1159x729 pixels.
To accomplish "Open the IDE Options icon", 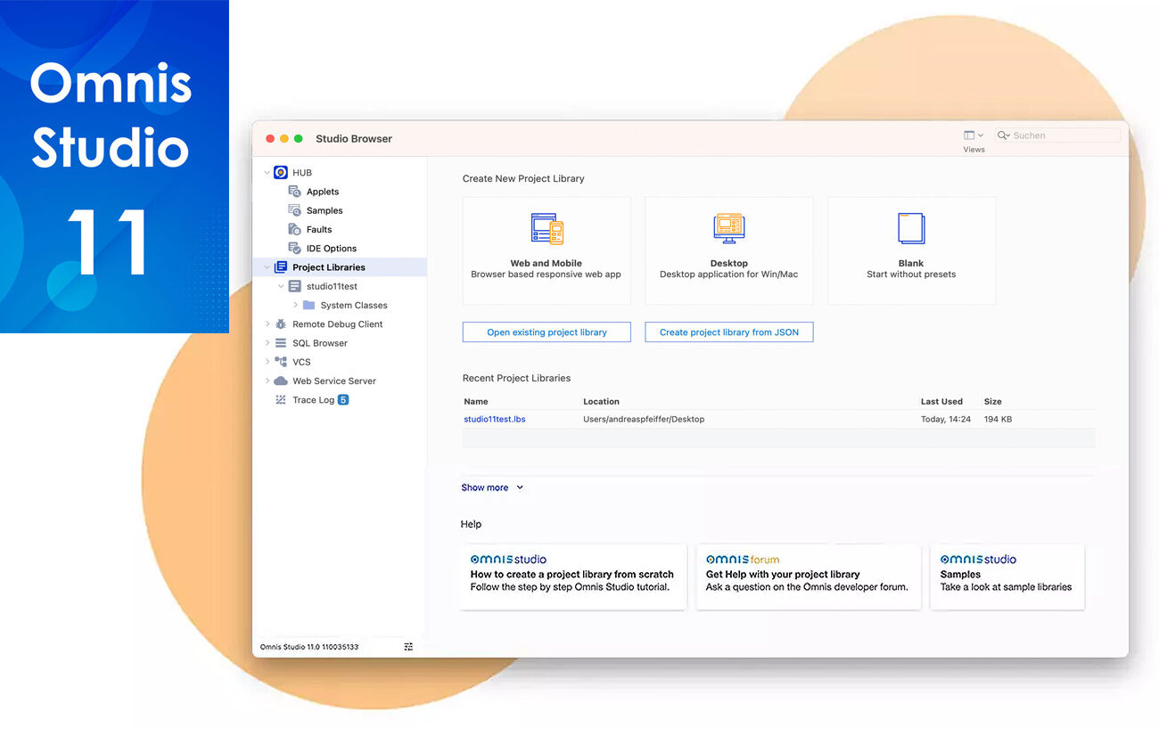I will tap(294, 248).
